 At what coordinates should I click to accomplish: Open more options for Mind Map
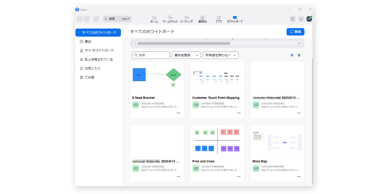click(299, 177)
